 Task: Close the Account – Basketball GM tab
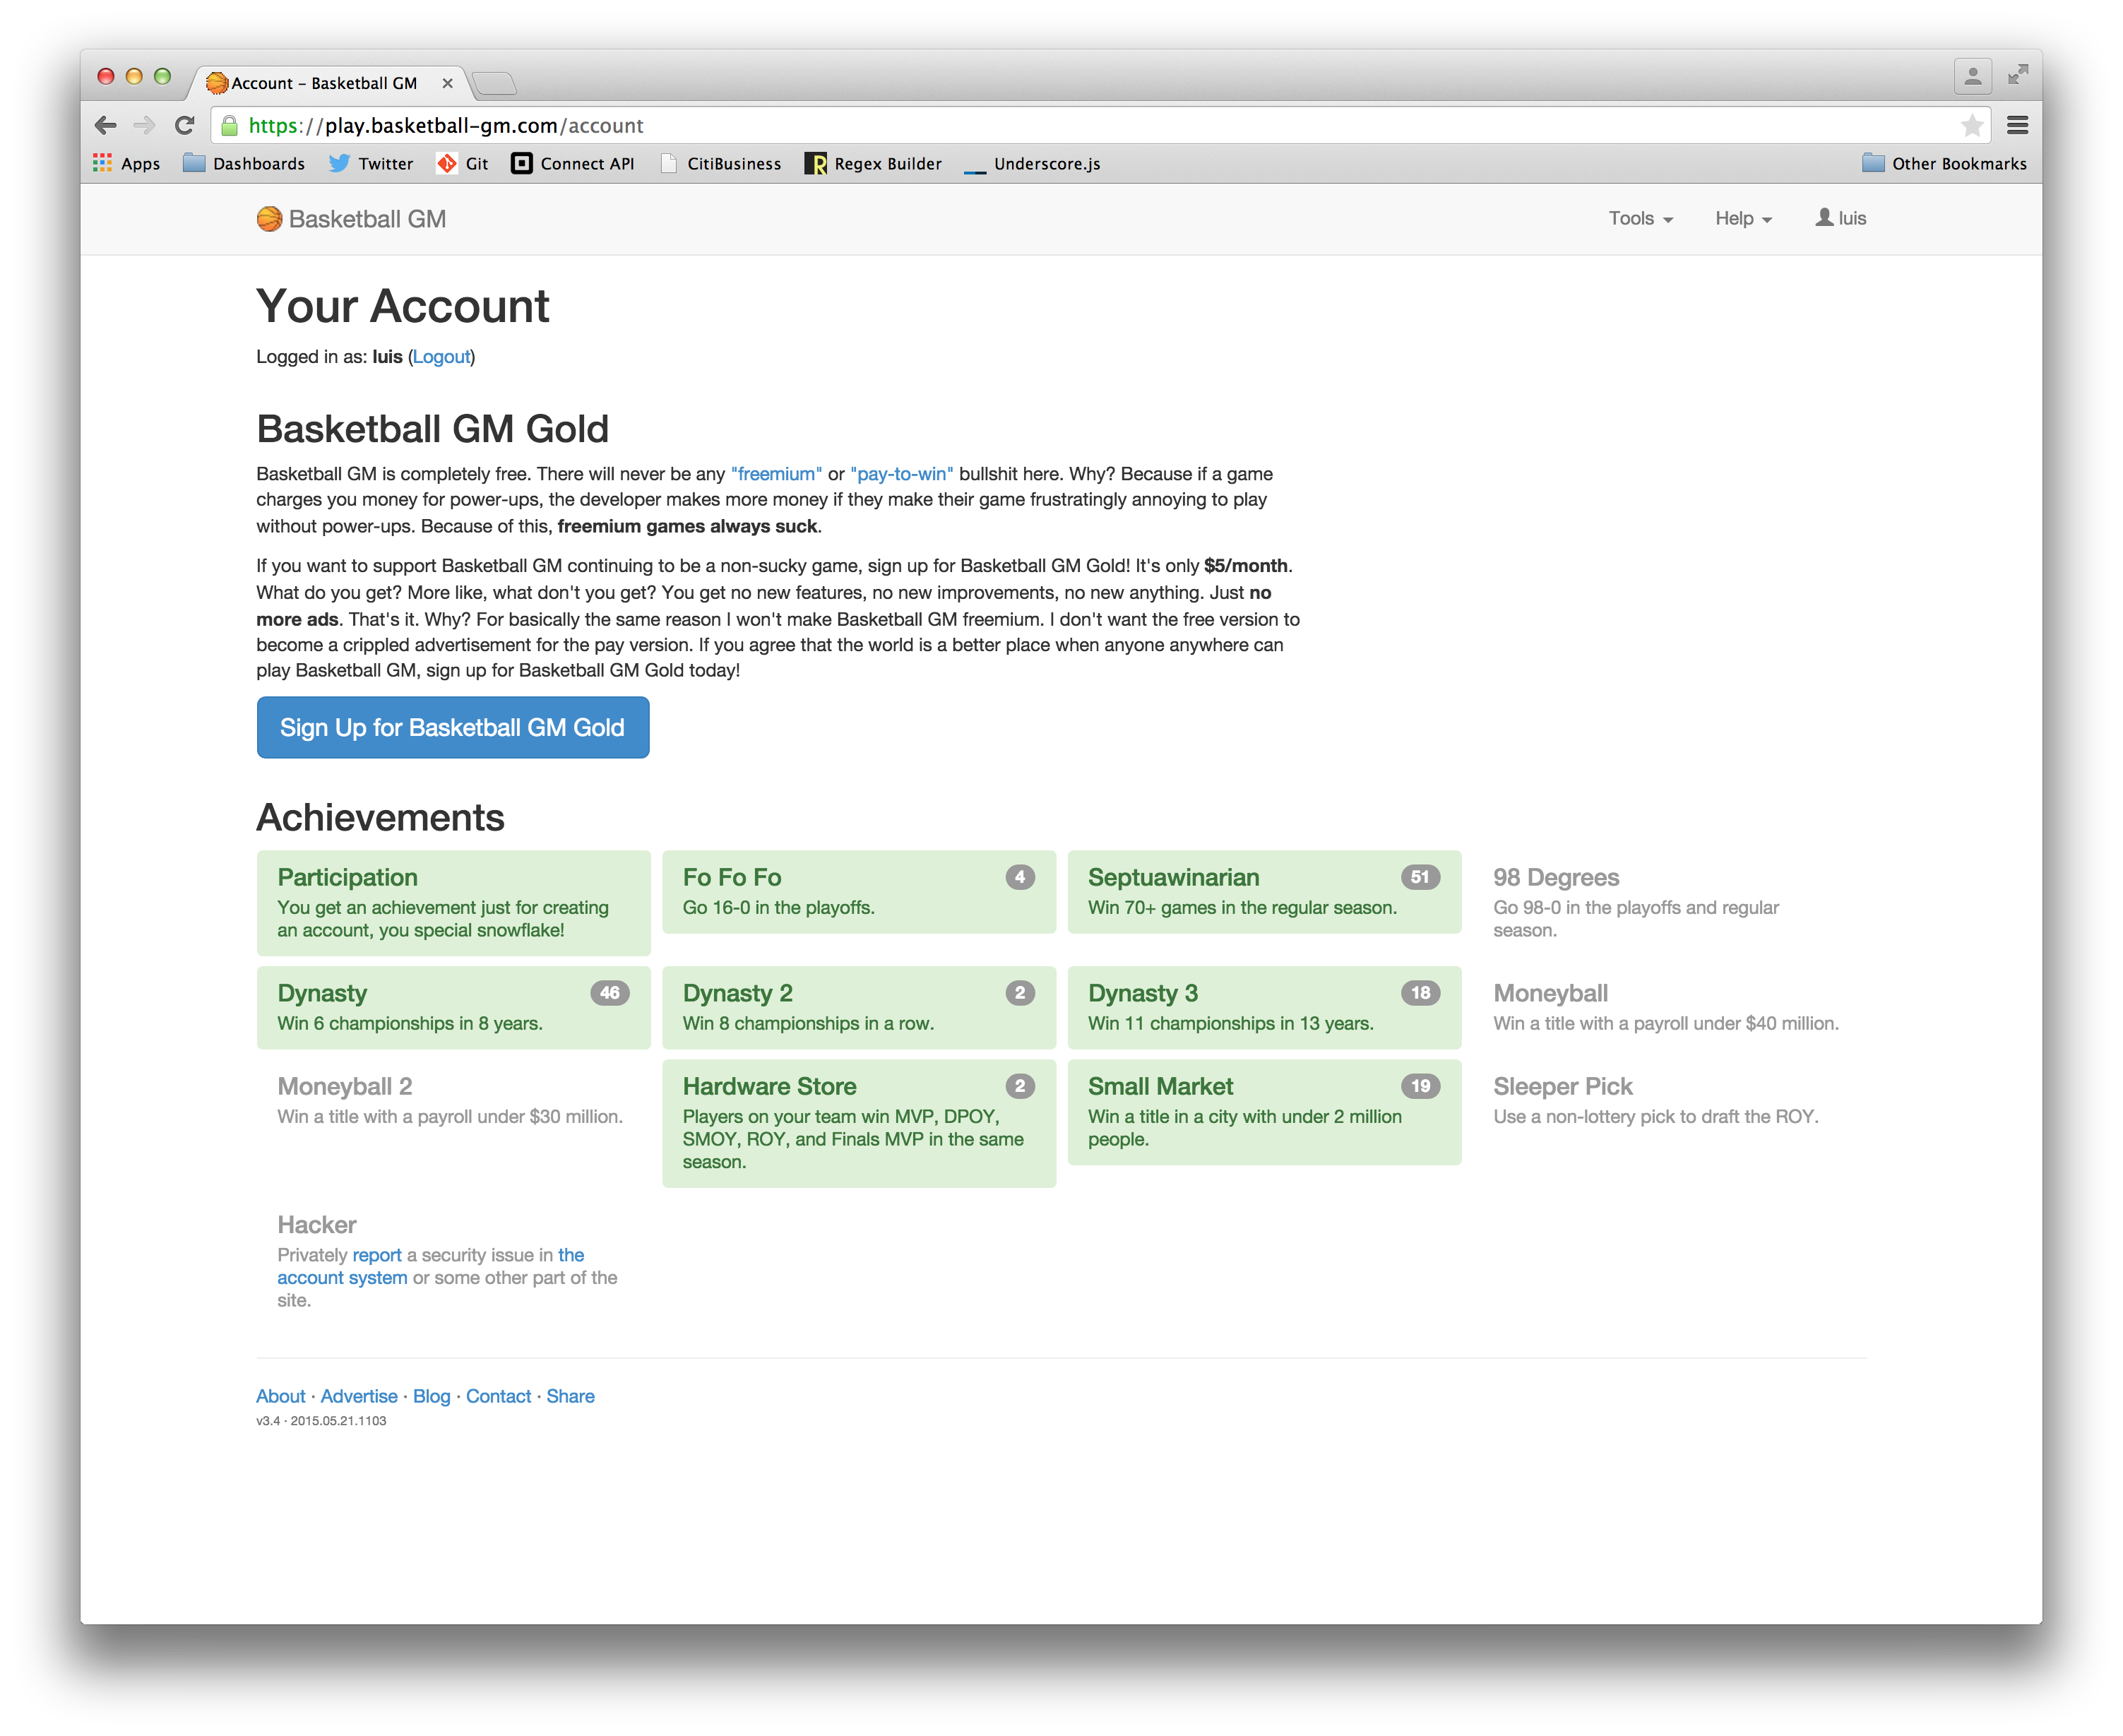pos(447,83)
